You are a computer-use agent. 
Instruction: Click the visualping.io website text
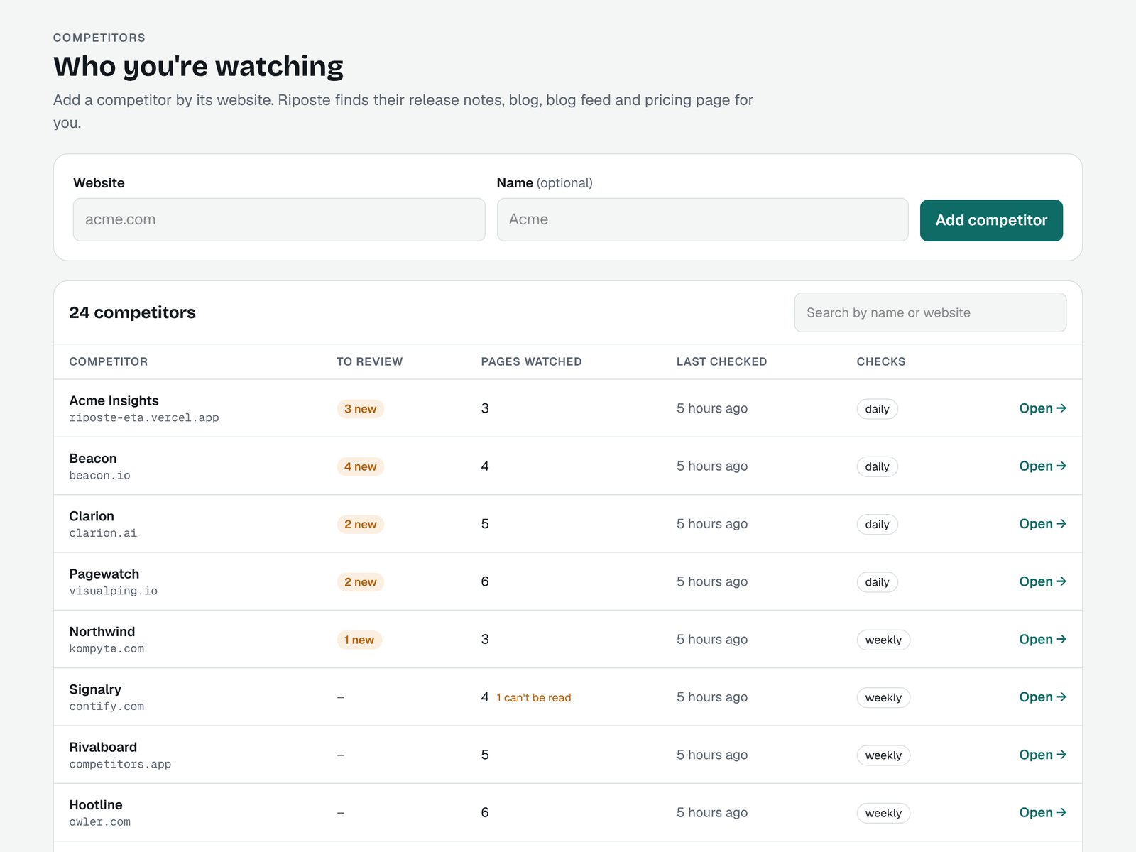click(x=114, y=591)
